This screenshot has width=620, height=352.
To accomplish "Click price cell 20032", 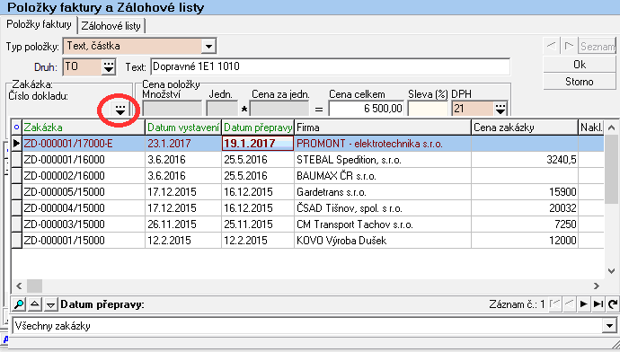I will click(x=525, y=208).
